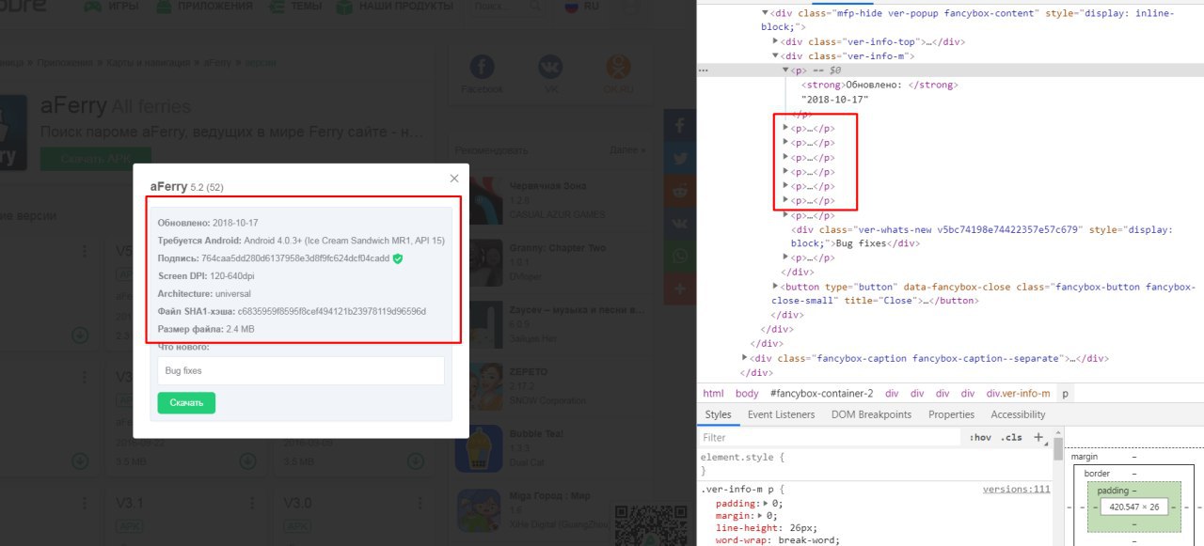The image size is (1204, 546).
Task: Open the VK social icon in sidebar box
Action: (550, 68)
